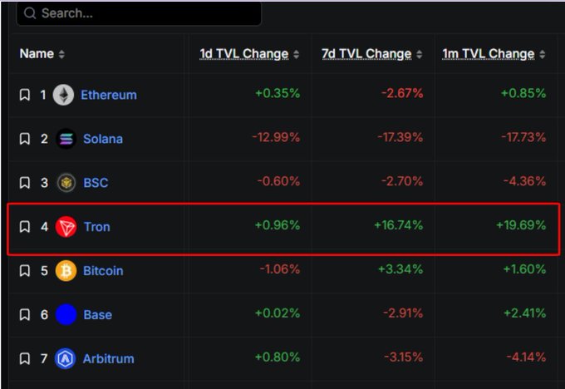
Task: Click the search magnifier icon
Action: tap(30, 13)
